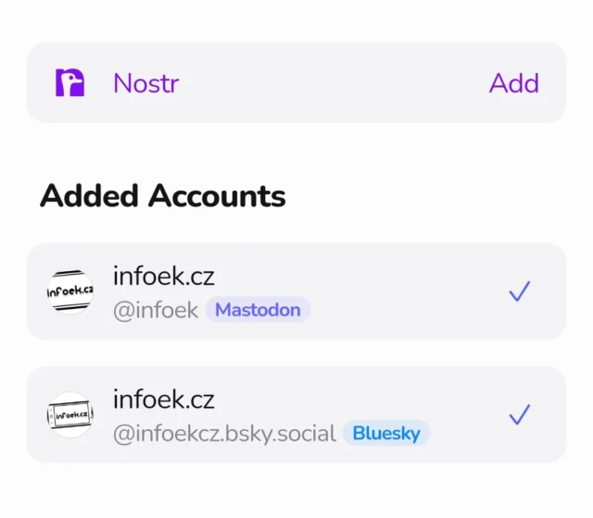The width and height of the screenshot is (593, 518).
Task: Click empty space between Nostr label and Add
Action: pyautogui.click(x=334, y=83)
